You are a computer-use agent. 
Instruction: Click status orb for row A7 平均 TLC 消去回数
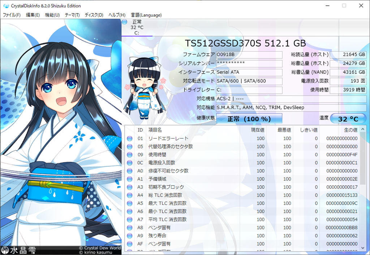(130, 220)
